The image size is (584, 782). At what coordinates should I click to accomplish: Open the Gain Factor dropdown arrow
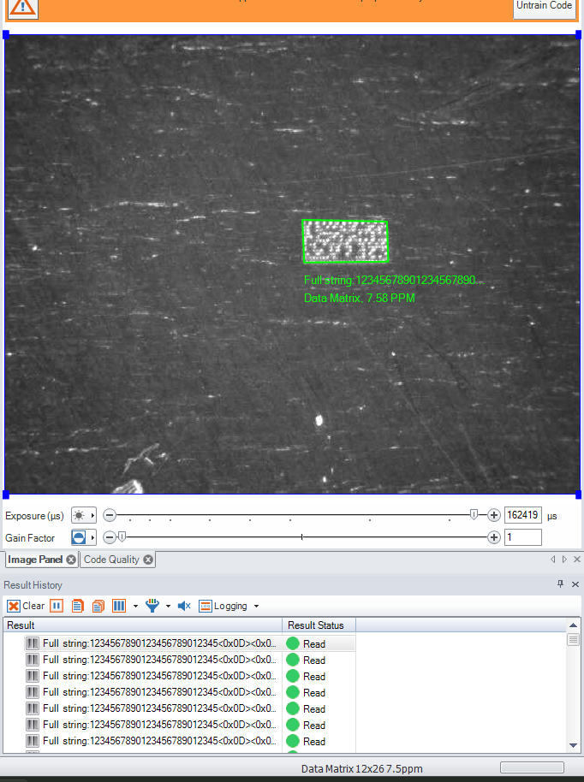[92, 537]
